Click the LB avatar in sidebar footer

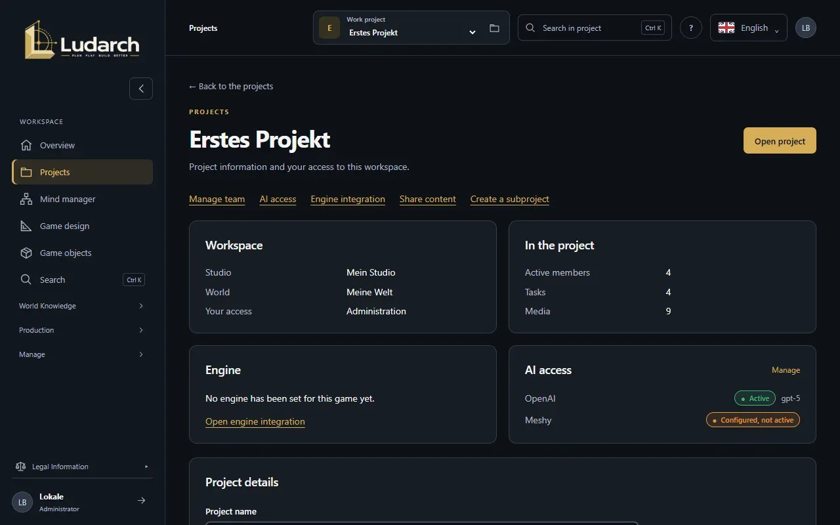tap(22, 502)
